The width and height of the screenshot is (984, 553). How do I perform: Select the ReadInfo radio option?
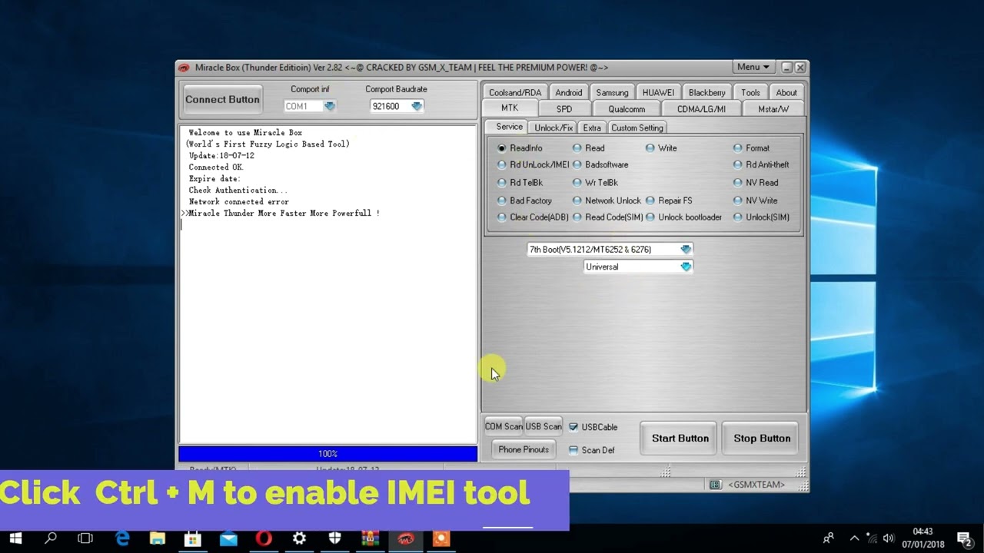point(502,147)
